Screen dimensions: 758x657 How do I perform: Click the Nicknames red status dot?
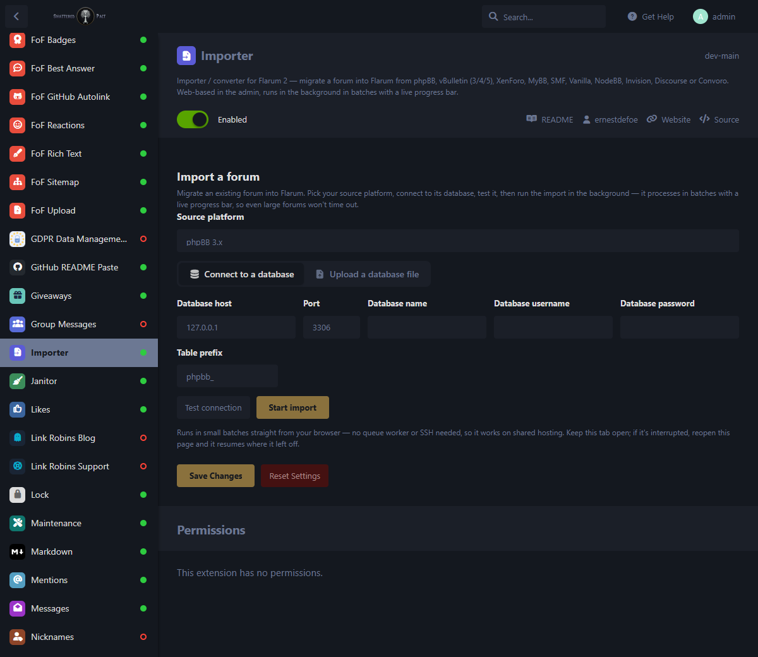(143, 637)
